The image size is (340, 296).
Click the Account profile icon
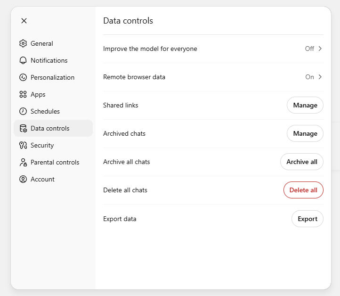pyautogui.click(x=23, y=179)
